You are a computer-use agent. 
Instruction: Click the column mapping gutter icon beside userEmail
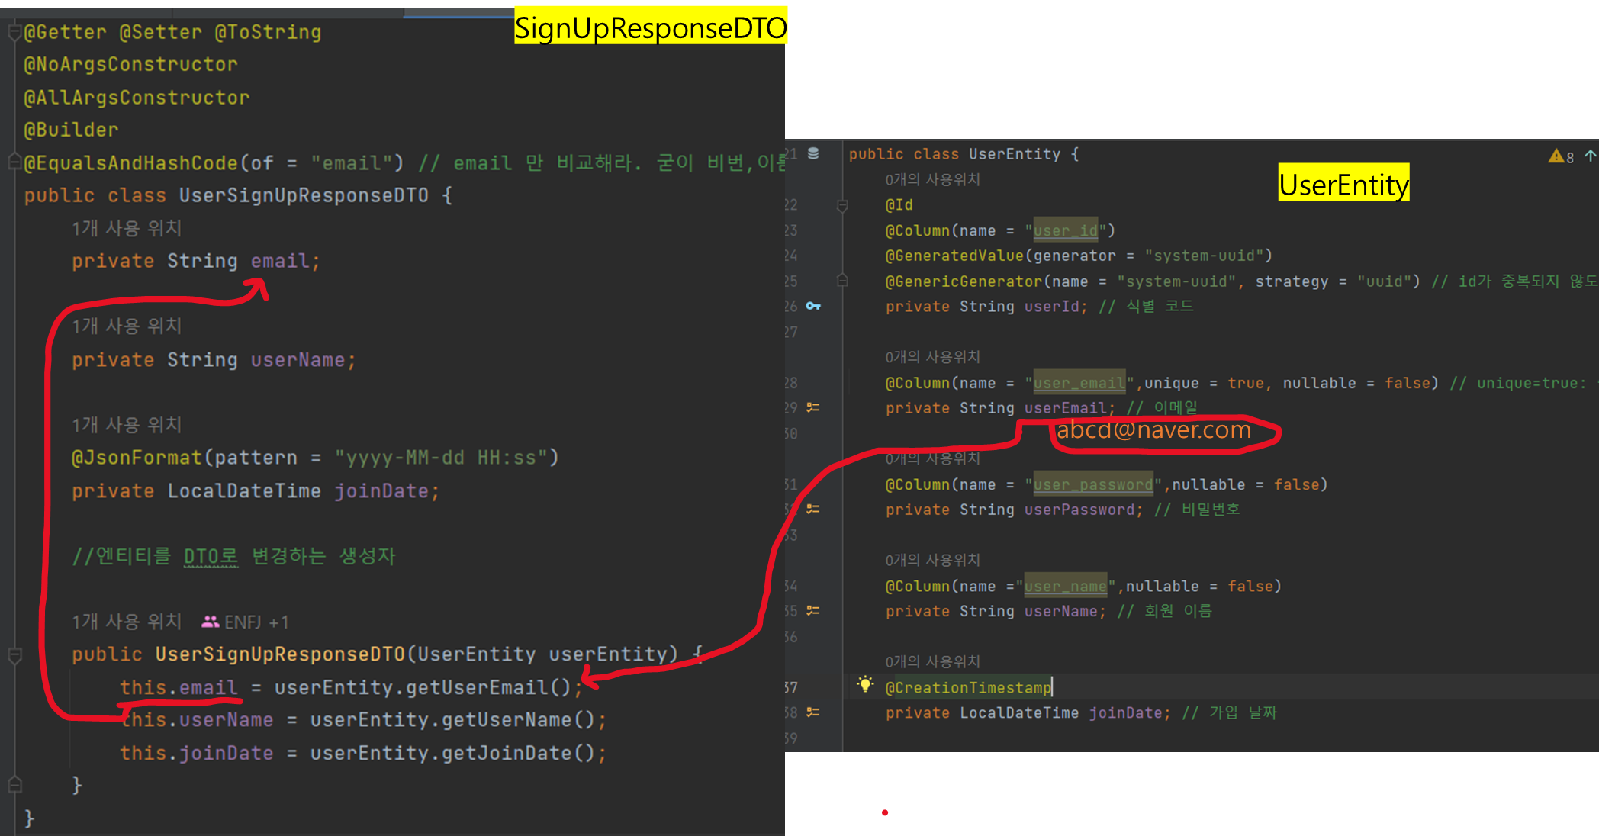click(813, 407)
